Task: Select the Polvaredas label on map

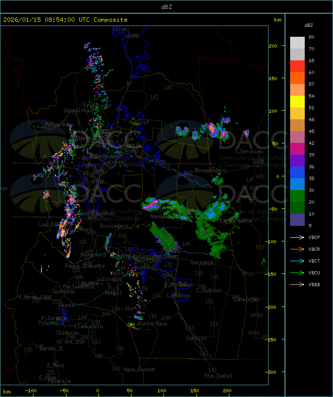Action: pyautogui.click(x=59, y=124)
